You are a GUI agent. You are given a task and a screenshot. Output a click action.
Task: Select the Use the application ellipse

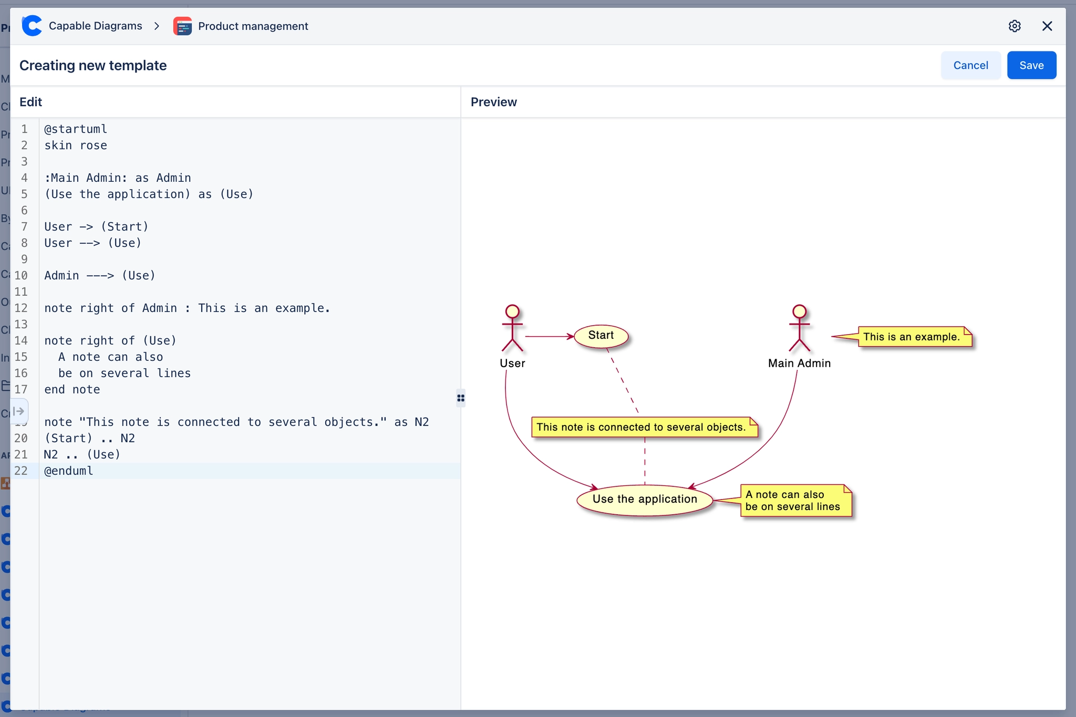coord(645,499)
